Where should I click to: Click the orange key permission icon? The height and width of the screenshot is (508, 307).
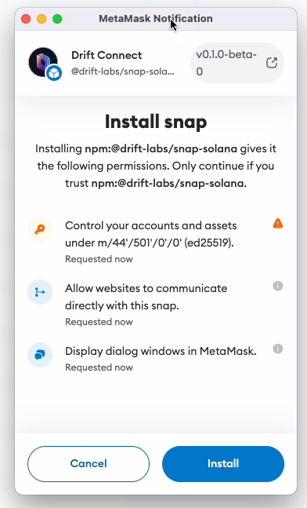(x=40, y=229)
